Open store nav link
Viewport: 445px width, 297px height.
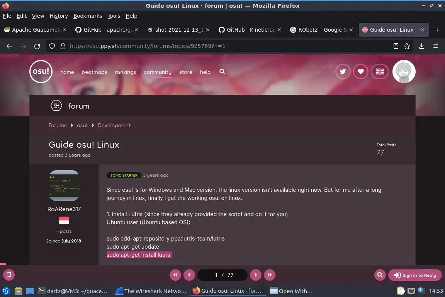[185, 72]
